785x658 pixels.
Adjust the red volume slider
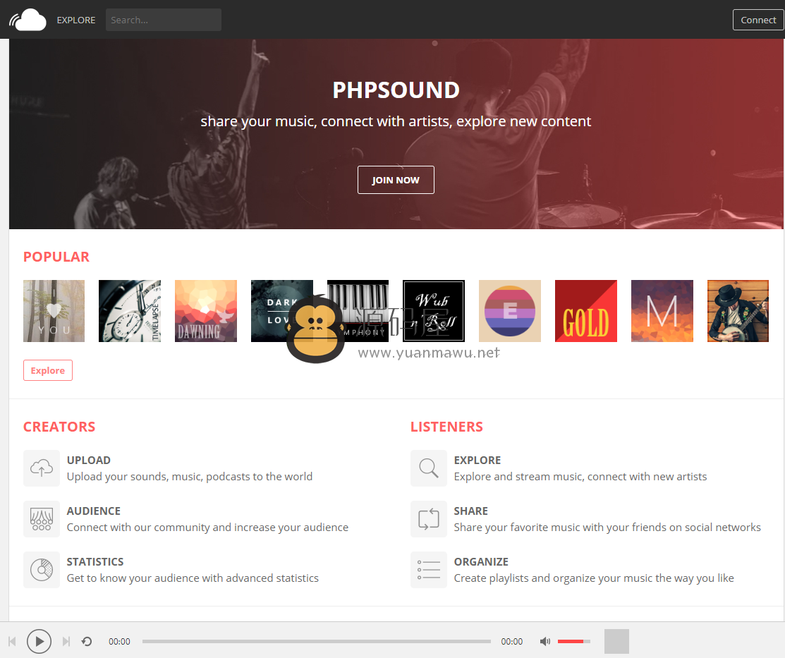[573, 642]
